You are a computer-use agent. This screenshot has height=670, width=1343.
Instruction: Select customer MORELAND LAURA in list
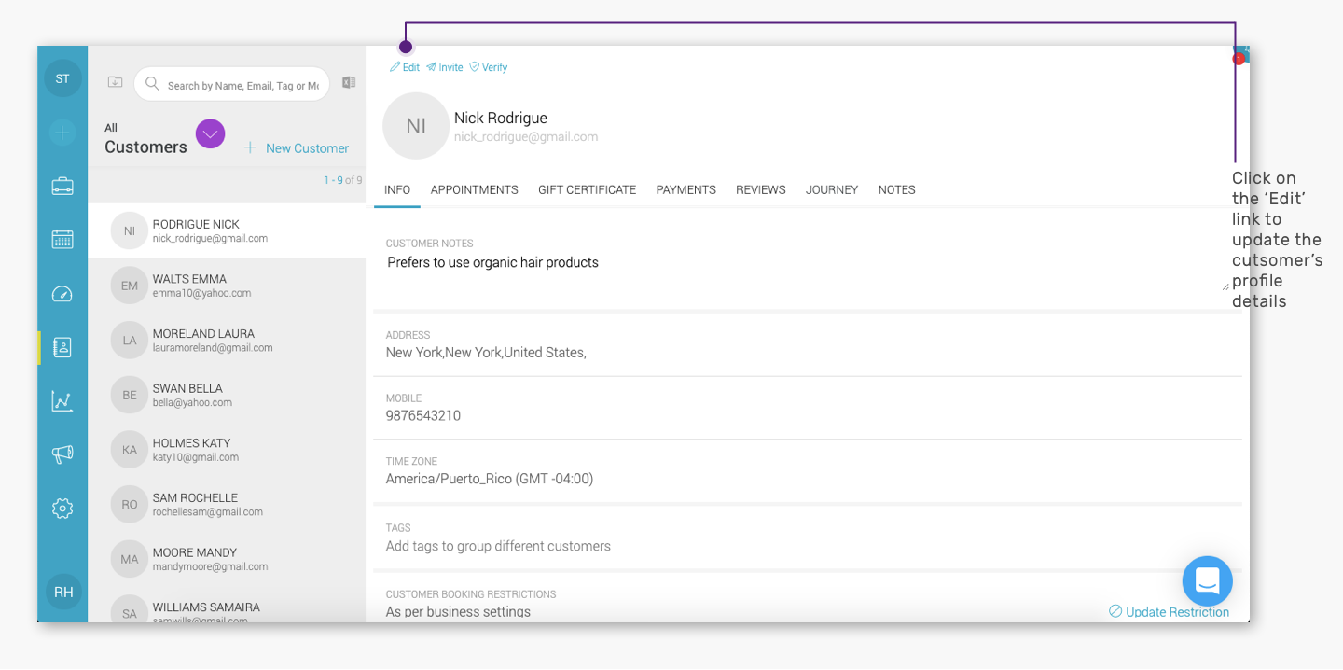(x=227, y=341)
